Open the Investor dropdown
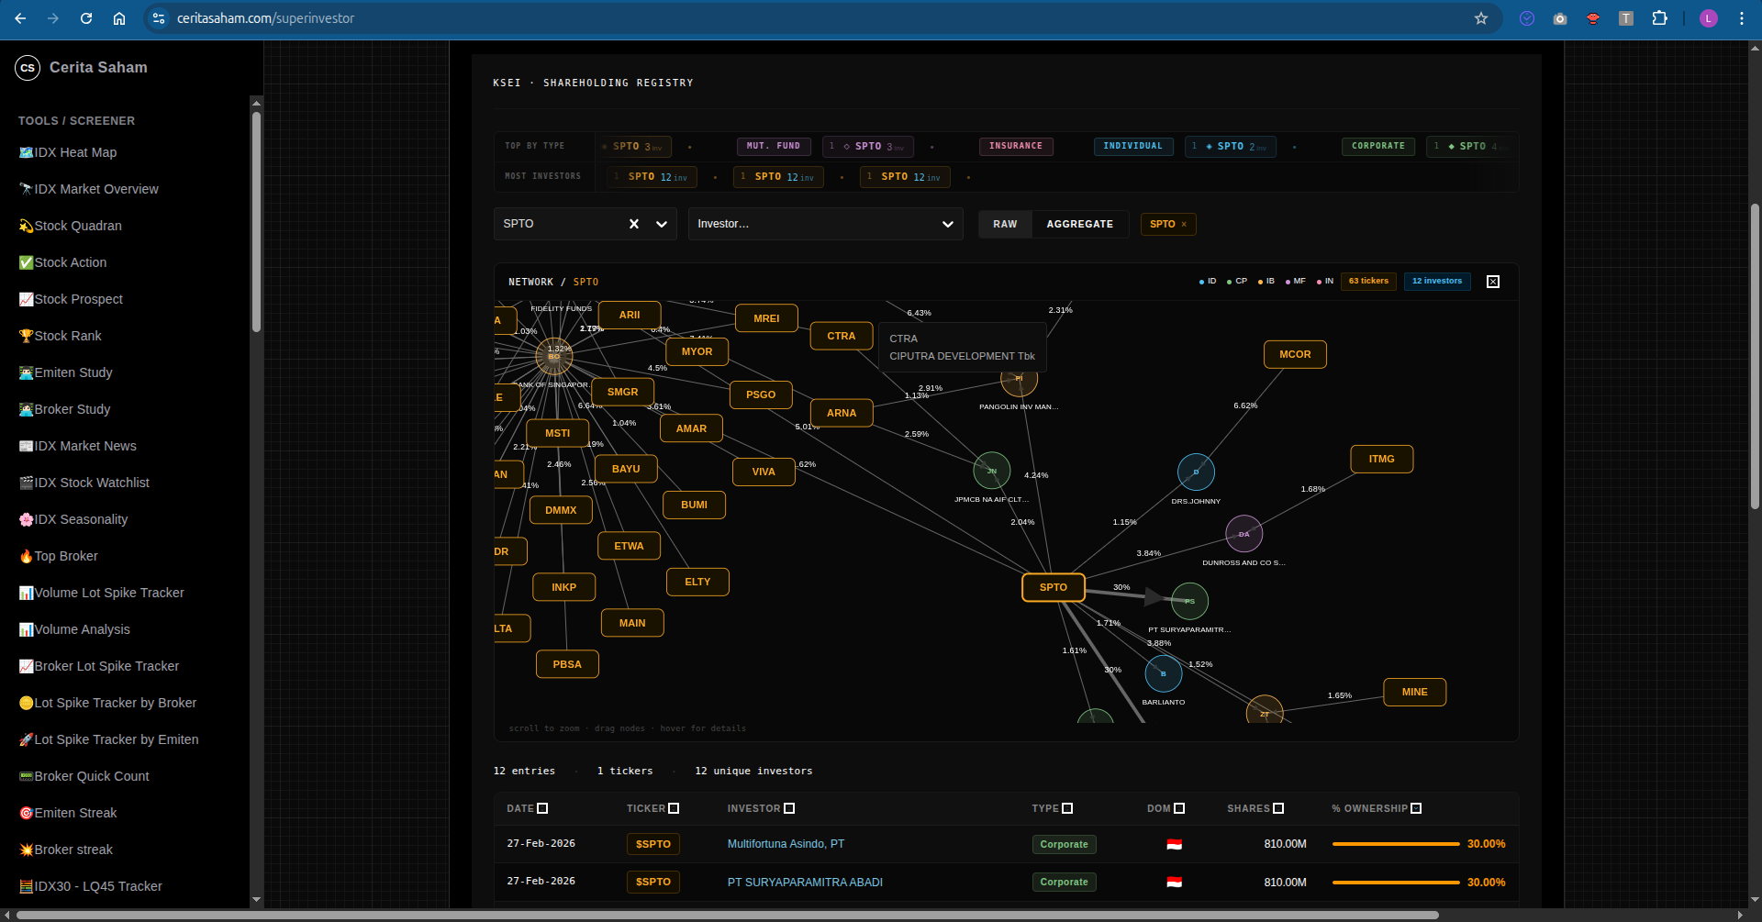Image resolution: width=1762 pixels, height=922 pixels. (825, 224)
